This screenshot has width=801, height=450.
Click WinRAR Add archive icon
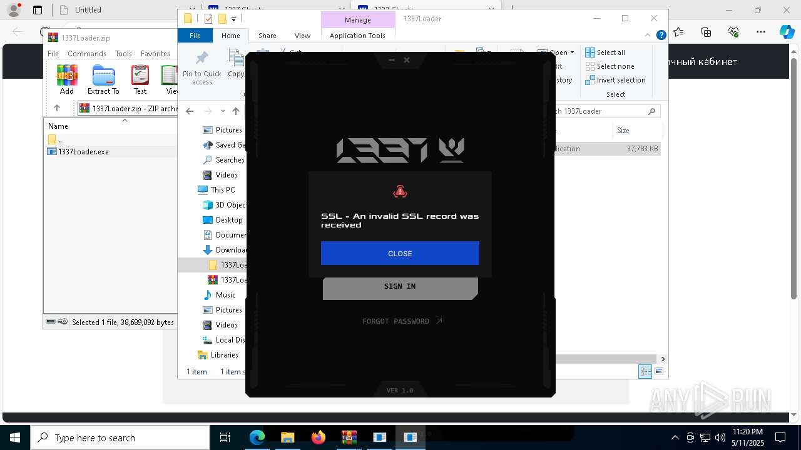(x=67, y=80)
